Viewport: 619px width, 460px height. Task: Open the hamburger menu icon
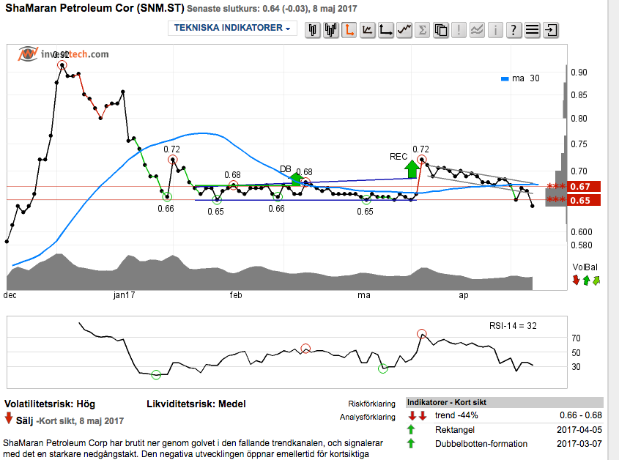[533, 30]
